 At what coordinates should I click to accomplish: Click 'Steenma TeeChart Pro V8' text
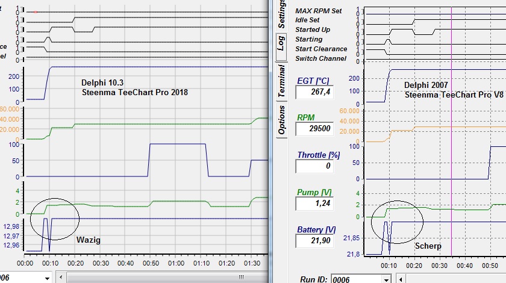point(454,95)
